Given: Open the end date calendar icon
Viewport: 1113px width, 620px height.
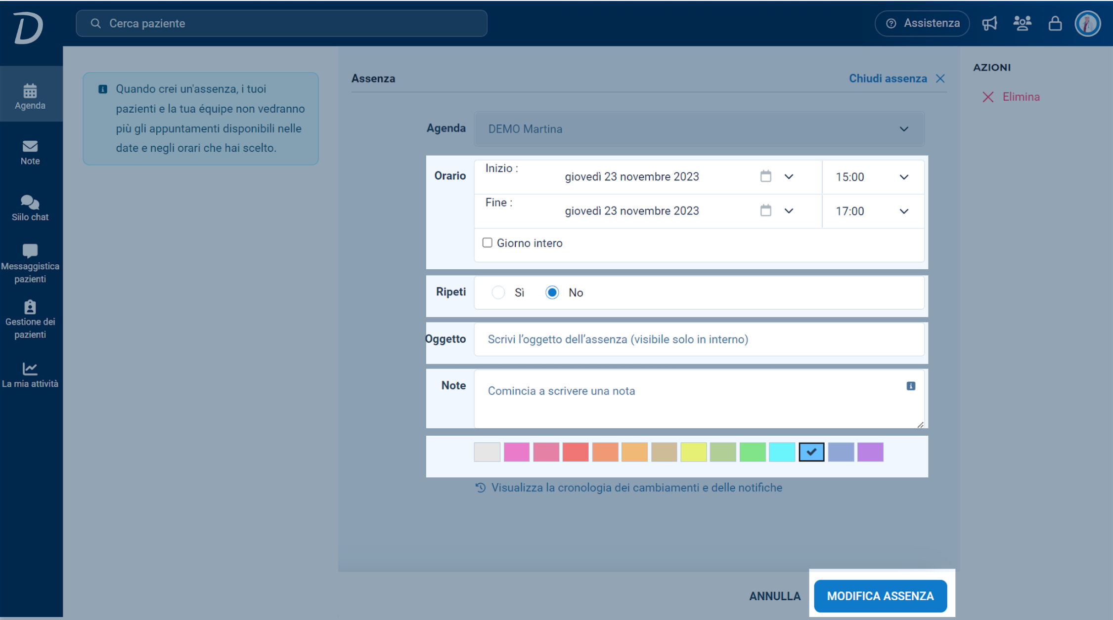Looking at the screenshot, I should pos(765,210).
